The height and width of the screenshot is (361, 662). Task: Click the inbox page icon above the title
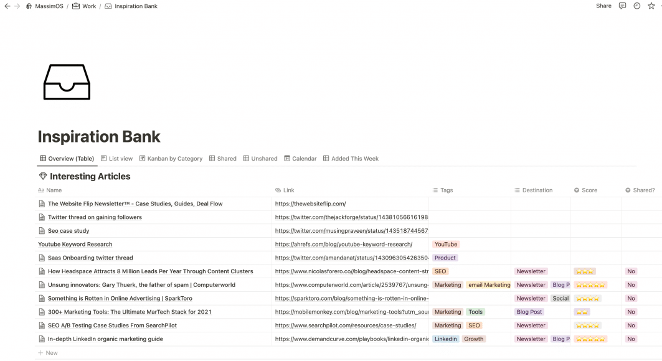[x=67, y=81]
